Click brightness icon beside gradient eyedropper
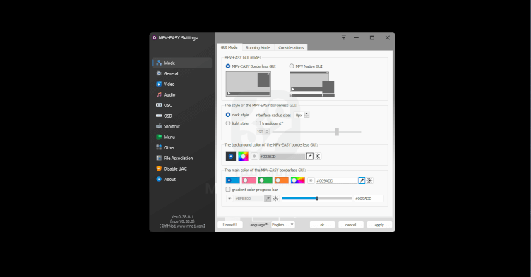 tap(275, 199)
